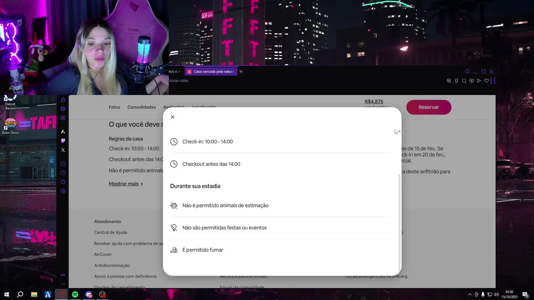Click the ad blocker shield icon
This screenshot has width=534, height=300.
click(471, 81)
